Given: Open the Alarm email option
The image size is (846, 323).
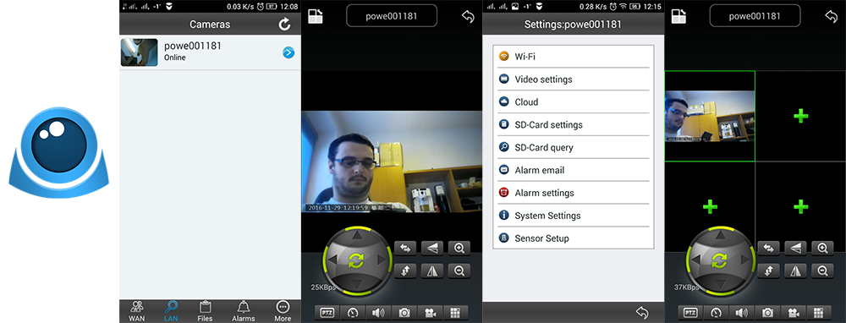Looking at the screenshot, I should coord(574,170).
